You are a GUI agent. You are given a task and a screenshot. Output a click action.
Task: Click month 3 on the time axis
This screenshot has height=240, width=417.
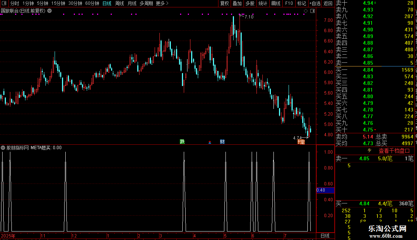click(161, 236)
